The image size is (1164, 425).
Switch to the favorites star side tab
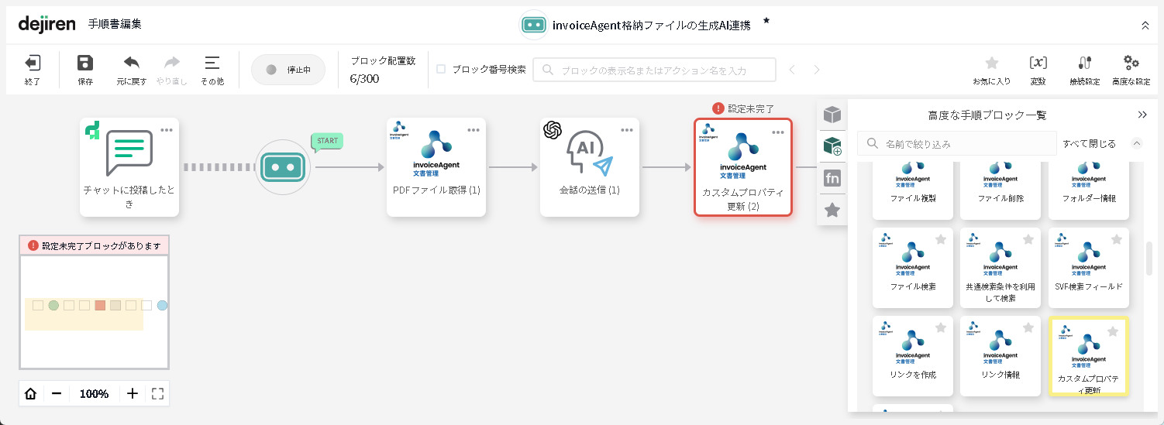click(x=832, y=210)
